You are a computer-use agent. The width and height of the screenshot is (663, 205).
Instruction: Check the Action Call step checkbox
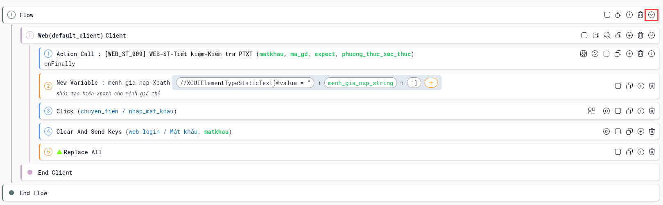click(x=606, y=54)
